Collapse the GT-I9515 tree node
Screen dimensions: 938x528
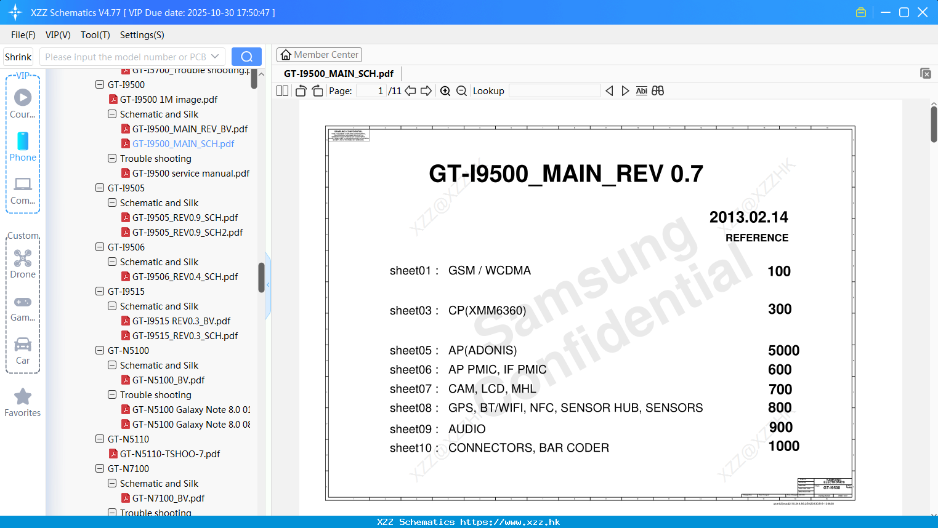click(x=100, y=291)
